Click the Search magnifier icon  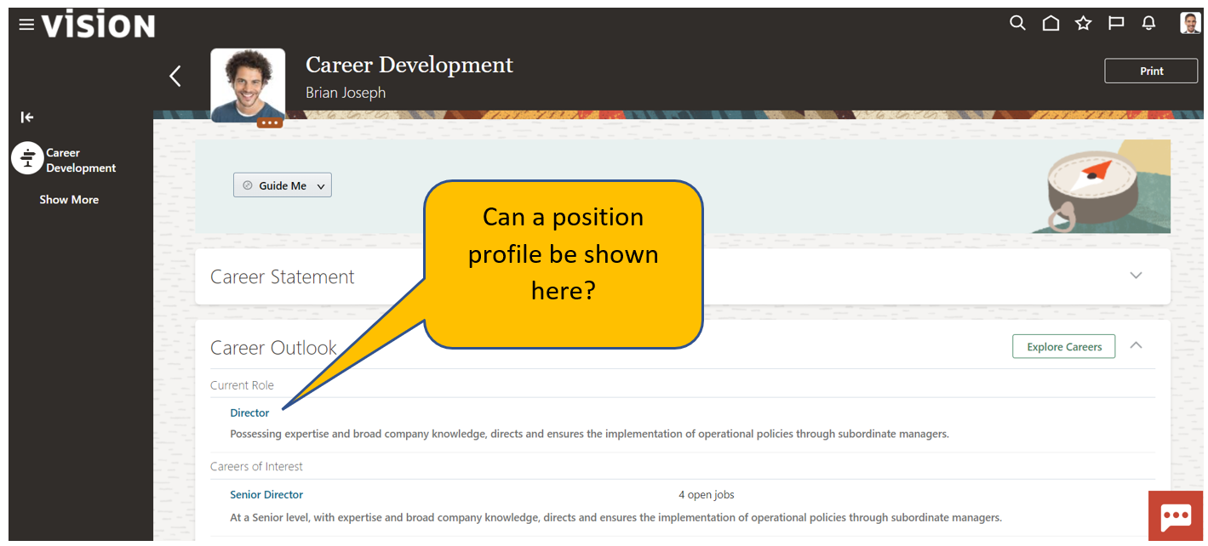(x=1017, y=23)
